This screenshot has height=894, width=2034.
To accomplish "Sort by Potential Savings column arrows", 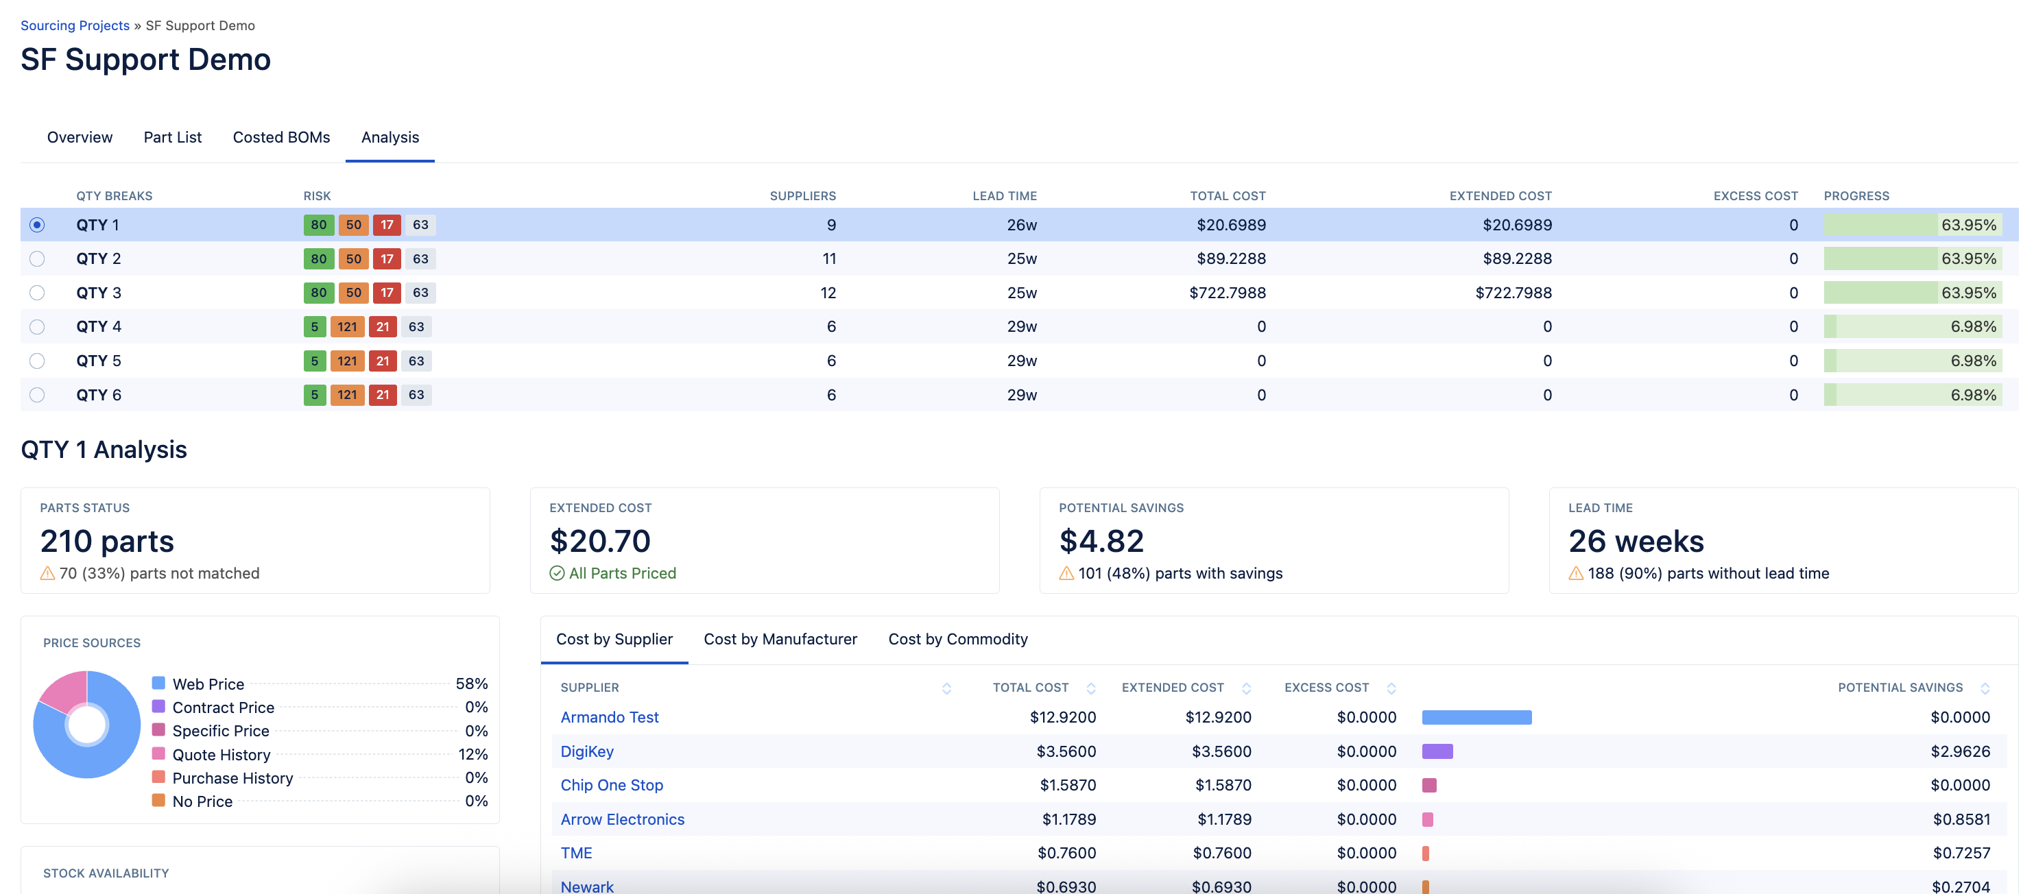I will tap(1984, 688).
